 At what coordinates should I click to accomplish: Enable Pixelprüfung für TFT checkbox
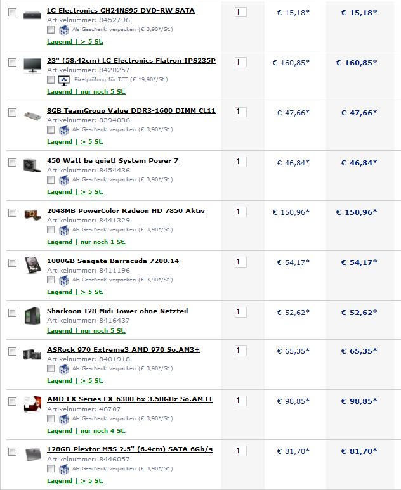pos(51,80)
